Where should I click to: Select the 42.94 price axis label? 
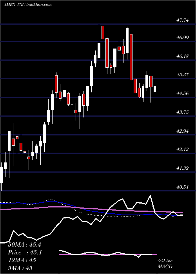click(x=183, y=131)
